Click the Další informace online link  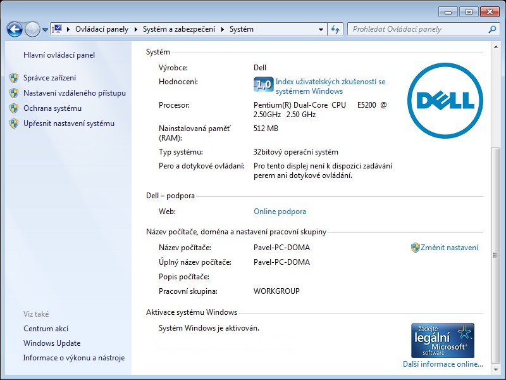click(443, 364)
